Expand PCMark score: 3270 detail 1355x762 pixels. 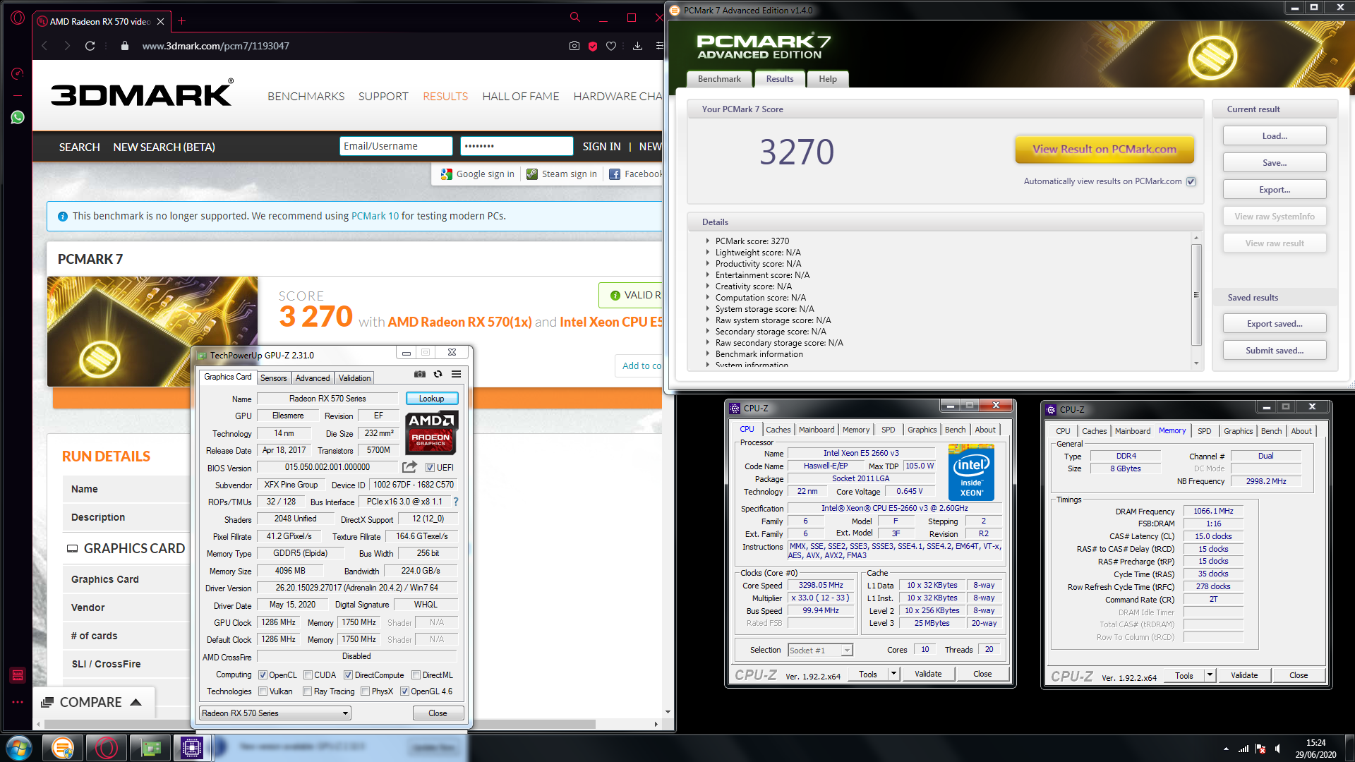coord(708,241)
